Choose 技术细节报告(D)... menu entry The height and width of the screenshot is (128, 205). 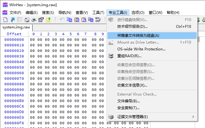coord(152,27)
